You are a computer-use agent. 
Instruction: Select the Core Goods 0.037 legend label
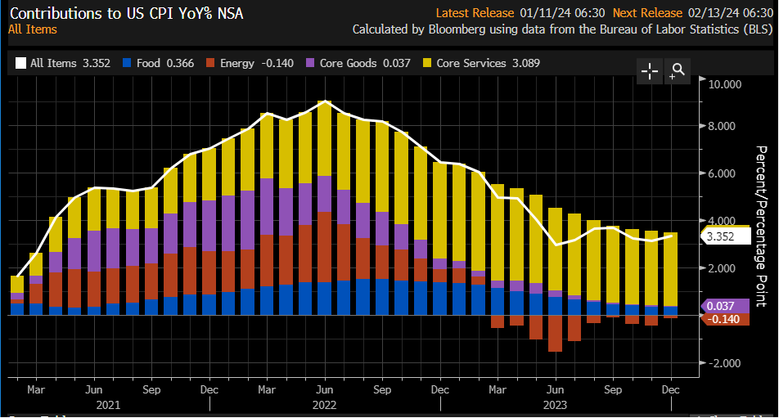[365, 63]
